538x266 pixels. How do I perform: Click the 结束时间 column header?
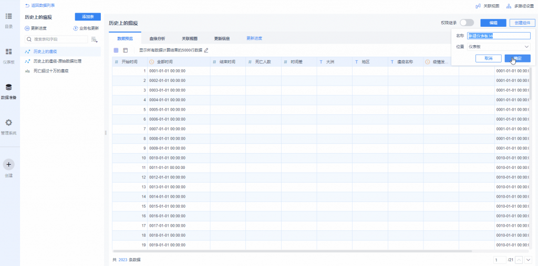coord(228,62)
